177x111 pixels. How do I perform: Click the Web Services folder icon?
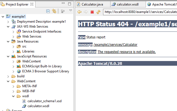[19, 36]
